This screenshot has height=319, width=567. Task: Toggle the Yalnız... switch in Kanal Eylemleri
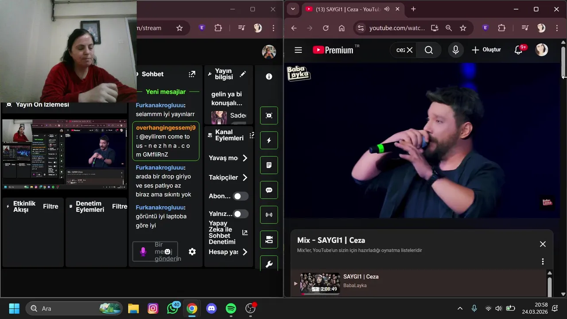[241, 214]
